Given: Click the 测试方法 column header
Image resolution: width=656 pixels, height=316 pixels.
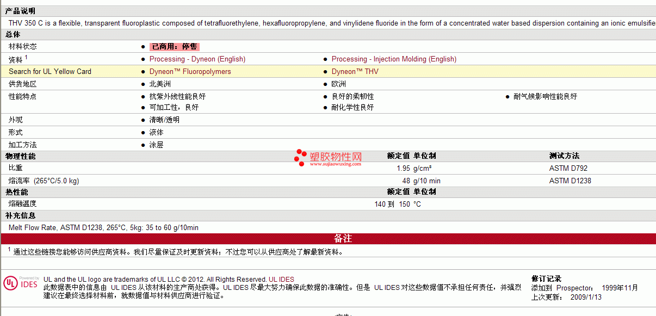Looking at the screenshot, I should click(x=564, y=156).
